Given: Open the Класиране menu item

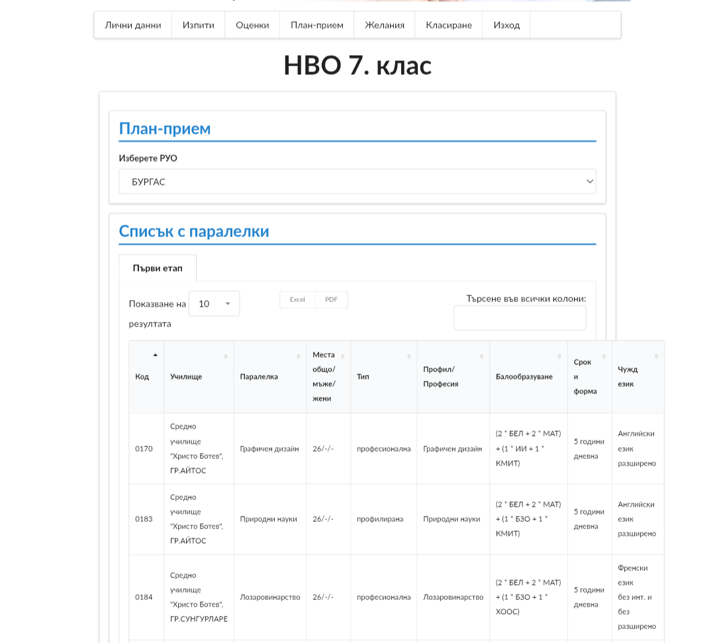Looking at the screenshot, I should coord(449,25).
